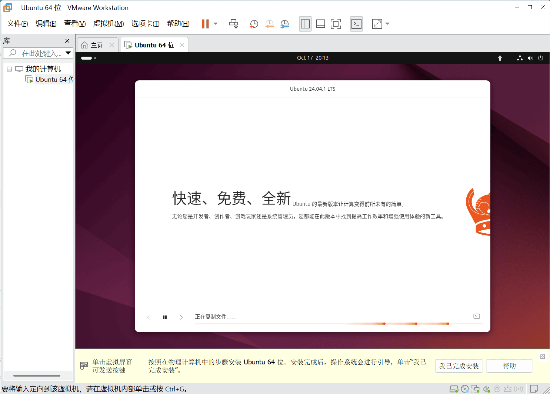Click the Ubuntu volume icon in top bar
The width and height of the screenshot is (550, 394).
pos(530,58)
